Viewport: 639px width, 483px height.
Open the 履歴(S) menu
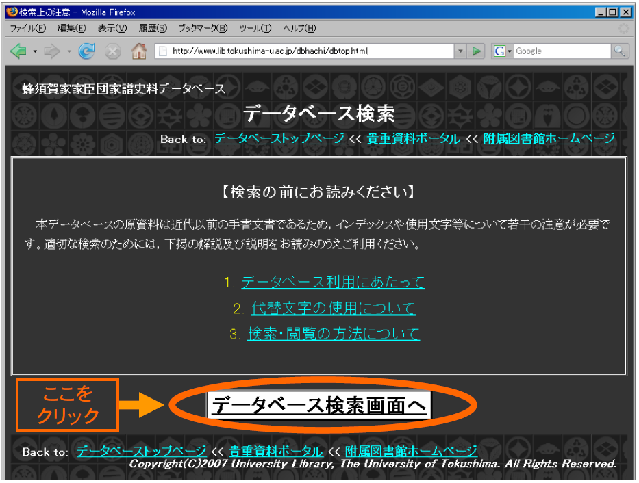153,29
